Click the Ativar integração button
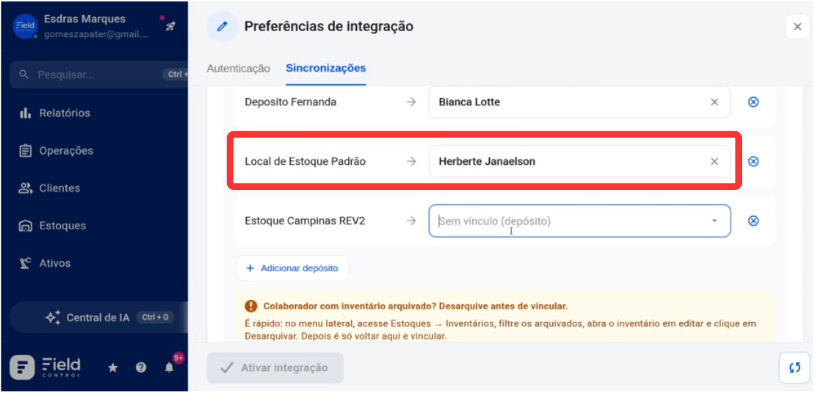 [x=275, y=367]
